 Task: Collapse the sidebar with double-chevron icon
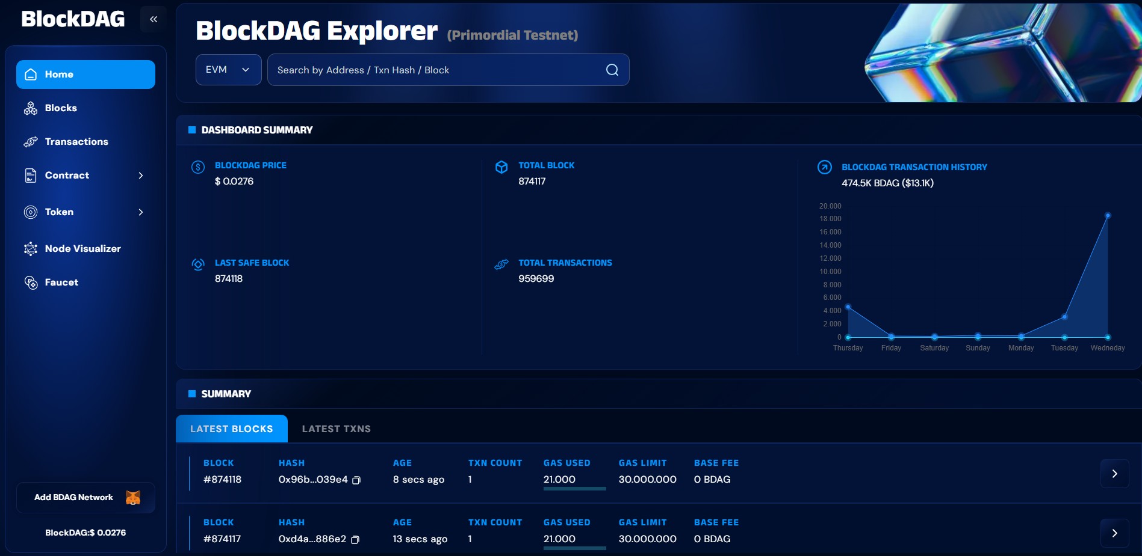pyautogui.click(x=154, y=19)
